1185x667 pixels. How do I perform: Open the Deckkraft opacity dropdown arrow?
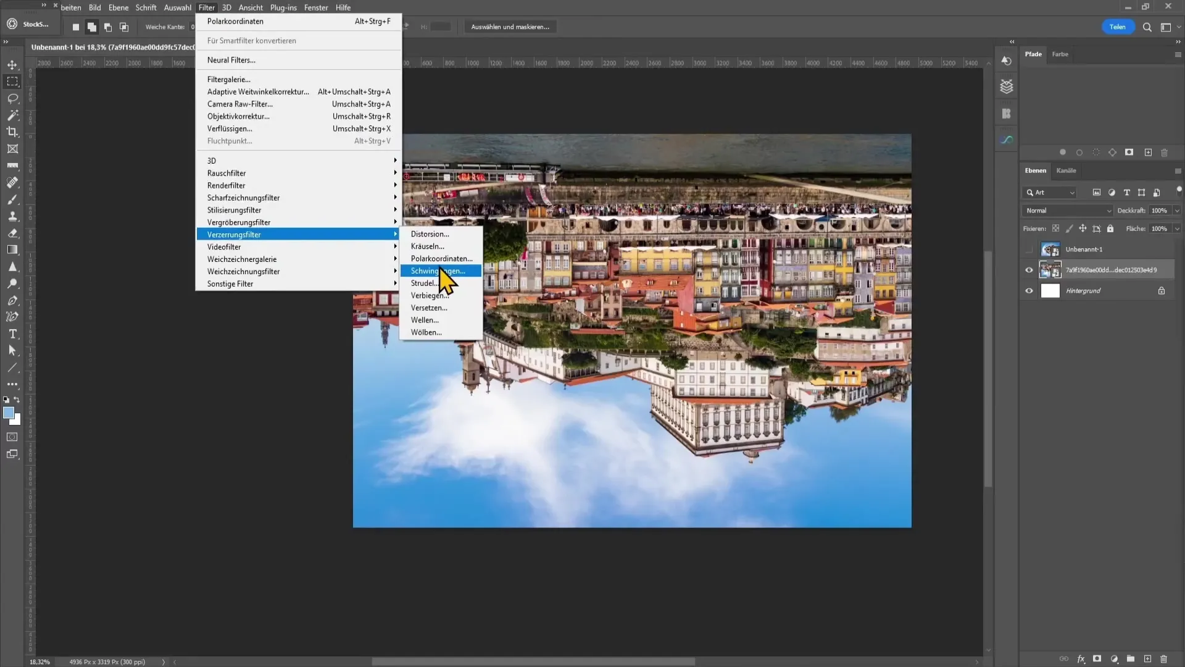click(x=1177, y=211)
